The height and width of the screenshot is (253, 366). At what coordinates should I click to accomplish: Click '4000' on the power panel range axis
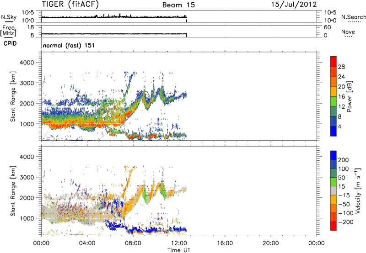[27, 63]
